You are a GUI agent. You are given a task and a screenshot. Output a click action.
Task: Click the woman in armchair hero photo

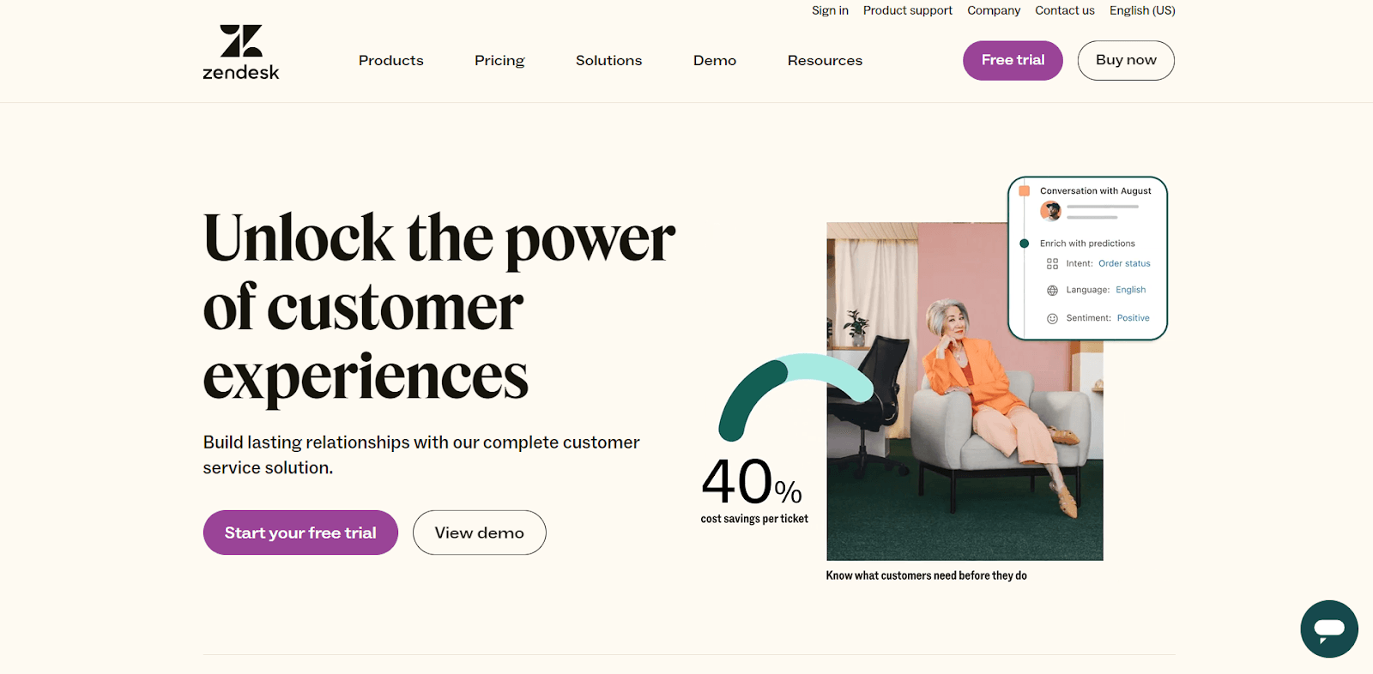[965, 391]
